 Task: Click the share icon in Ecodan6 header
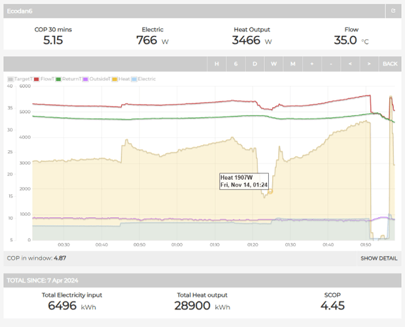click(393, 10)
